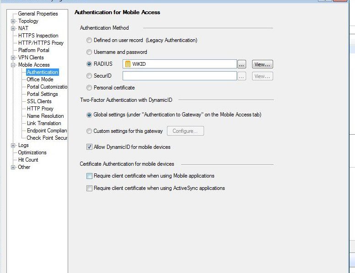The width and height of the screenshot is (355, 273).
Task: Open General Properties page
Action: [x=38, y=14]
